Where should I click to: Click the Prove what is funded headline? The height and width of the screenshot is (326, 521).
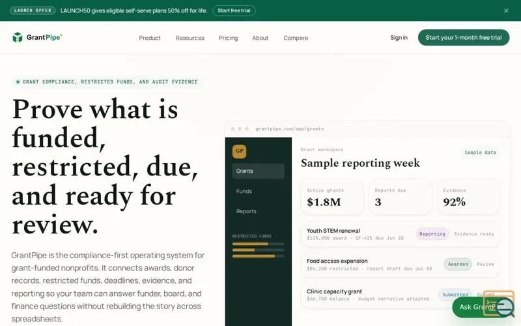(105, 166)
